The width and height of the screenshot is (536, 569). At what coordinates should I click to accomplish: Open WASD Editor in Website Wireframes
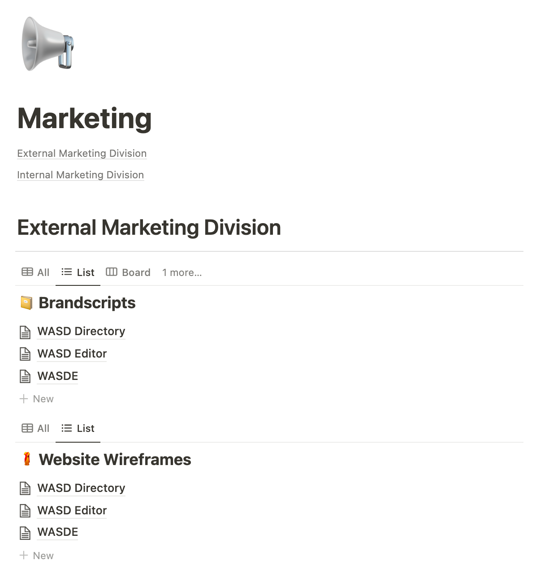(x=71, y=510)
